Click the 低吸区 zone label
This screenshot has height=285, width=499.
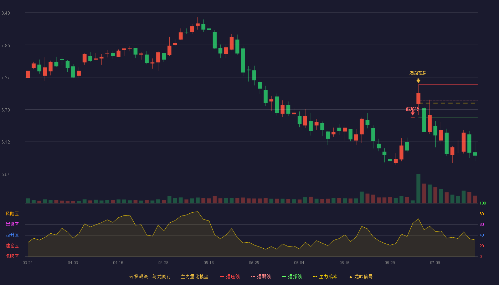point(12,256)
